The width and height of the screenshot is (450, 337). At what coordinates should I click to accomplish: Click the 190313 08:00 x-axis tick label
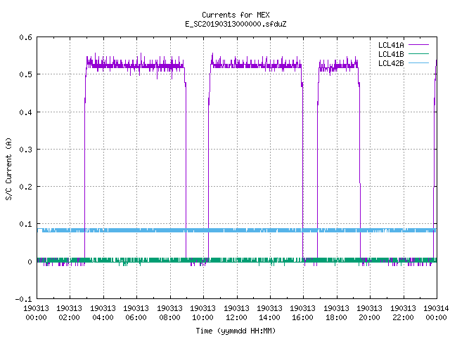tap(169, 312)
